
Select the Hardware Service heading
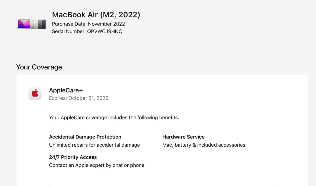(183, 137)
